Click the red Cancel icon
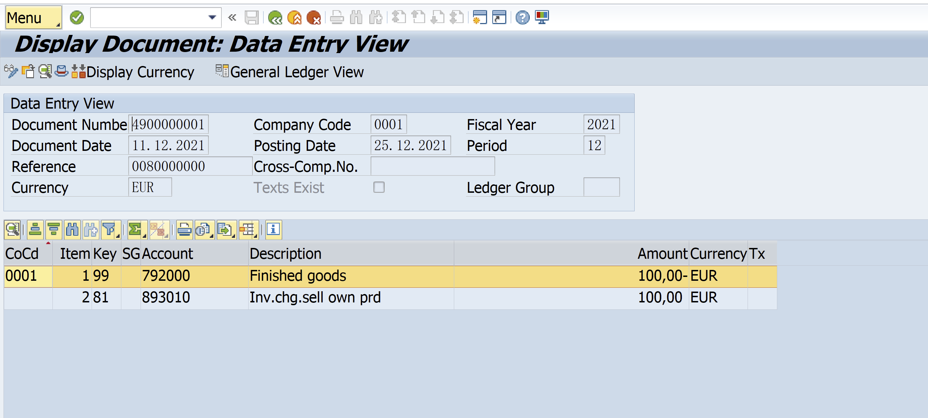928x418 pixels. coord(314,17)
